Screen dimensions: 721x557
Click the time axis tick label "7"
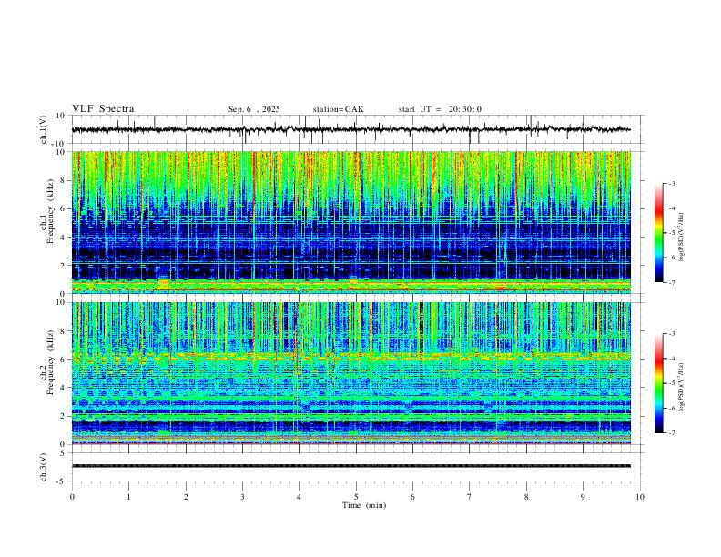(x=470, y=497)
